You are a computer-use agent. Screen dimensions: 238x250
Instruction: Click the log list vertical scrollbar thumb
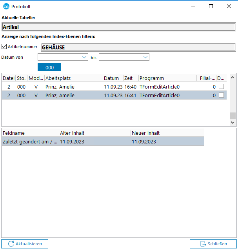tap(233, 116)
